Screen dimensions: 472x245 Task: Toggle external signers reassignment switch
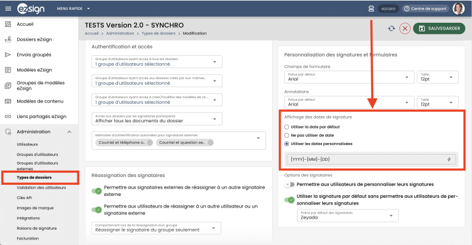(x=96, y=191)
